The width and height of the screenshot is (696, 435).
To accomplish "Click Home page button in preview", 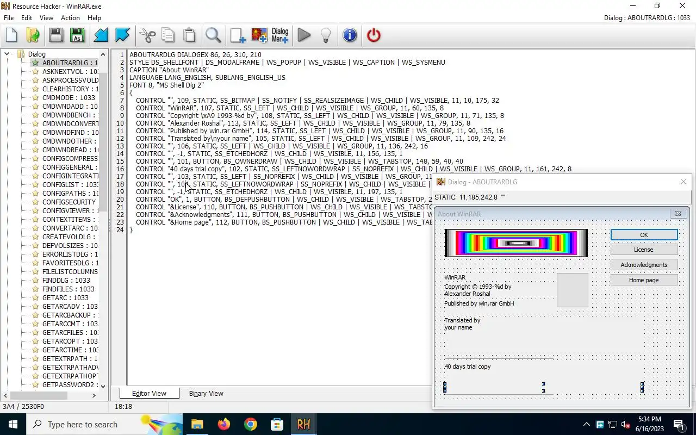I will click(x=644, y=280).
